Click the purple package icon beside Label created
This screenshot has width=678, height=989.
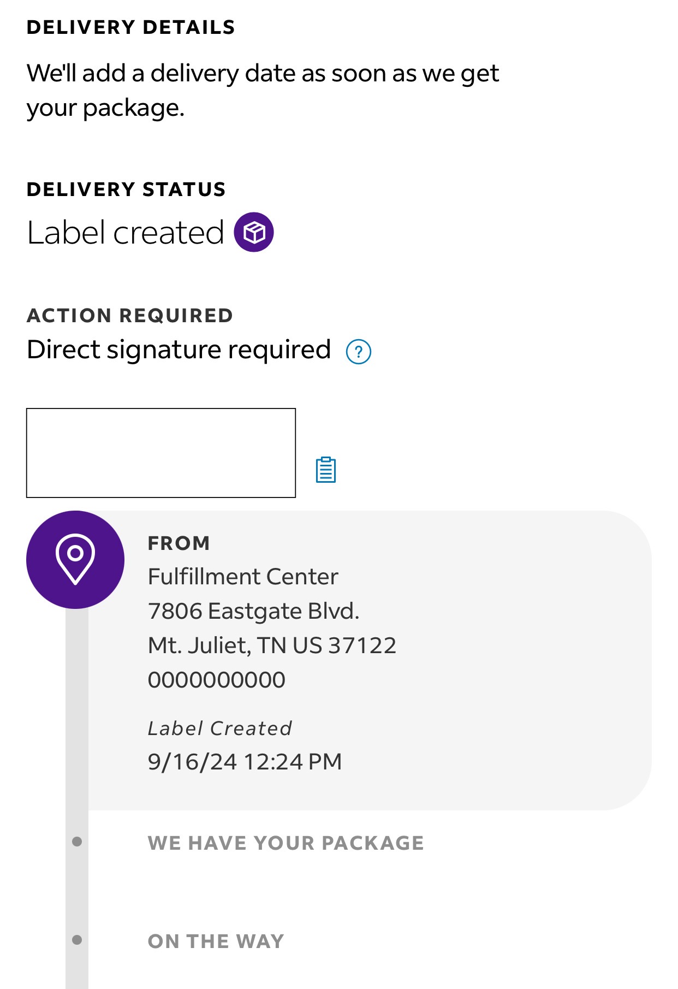(254, 232)
